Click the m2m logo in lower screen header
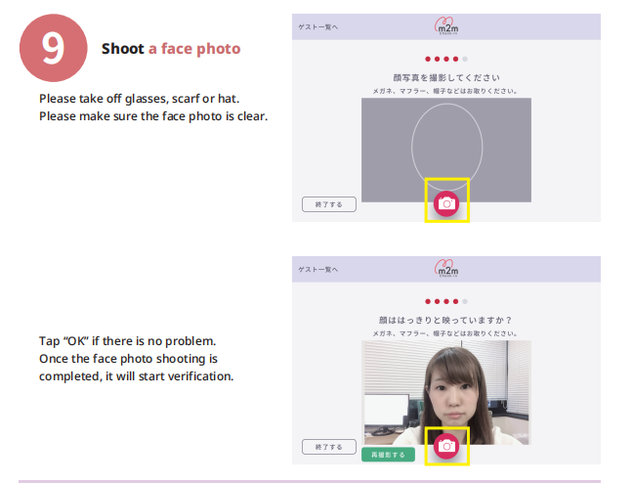 [445, 269]
